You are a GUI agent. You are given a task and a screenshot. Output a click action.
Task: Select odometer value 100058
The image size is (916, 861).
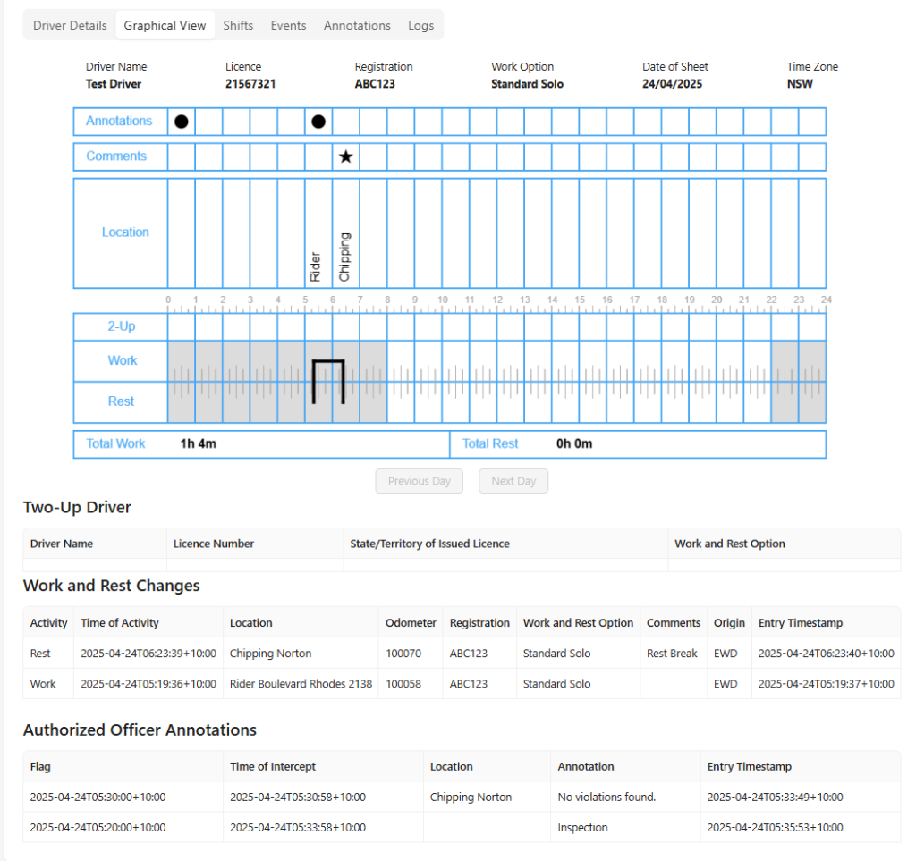[x=403, y=684]
